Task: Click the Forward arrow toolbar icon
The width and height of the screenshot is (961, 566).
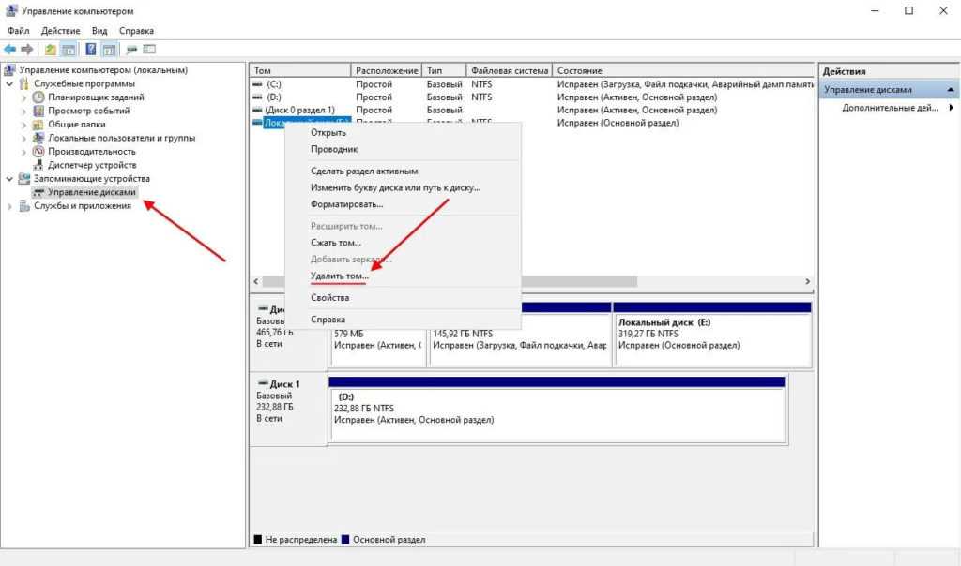Action: pyautogui.click(x=27, y=50)
